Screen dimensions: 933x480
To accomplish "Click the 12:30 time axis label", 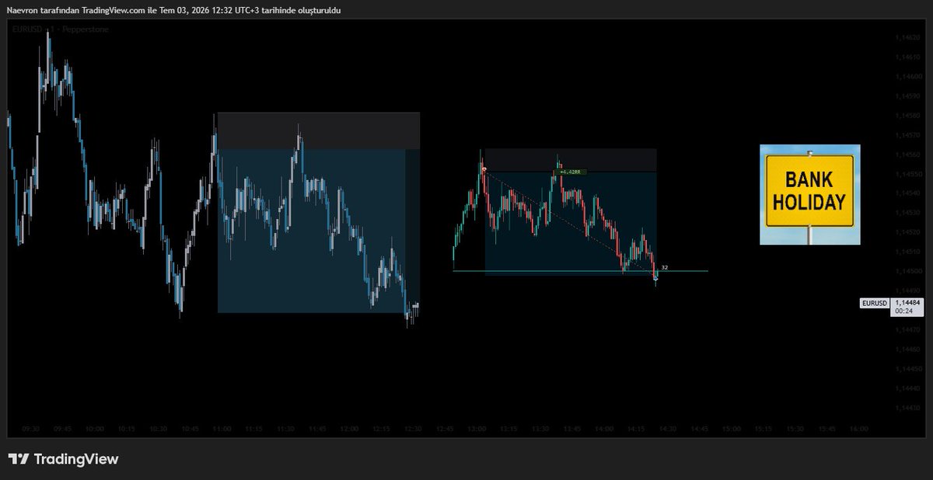I will 414,428.
